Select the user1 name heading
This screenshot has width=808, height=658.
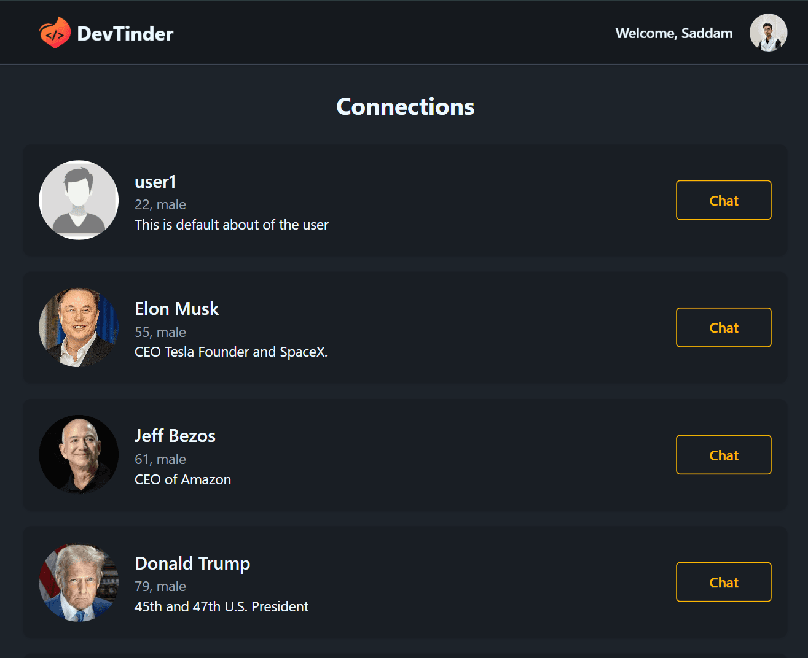[x=155, y=182]
